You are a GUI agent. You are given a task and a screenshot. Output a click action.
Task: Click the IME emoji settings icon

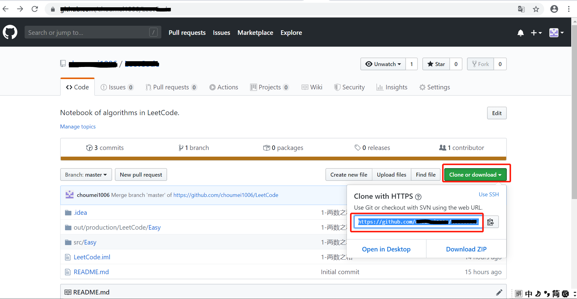click(x=565, y=294)
